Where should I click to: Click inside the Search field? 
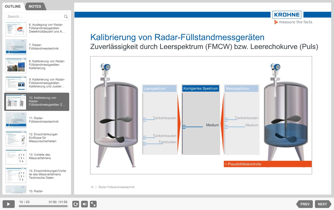pyautogui.click(x=34, y=16)
